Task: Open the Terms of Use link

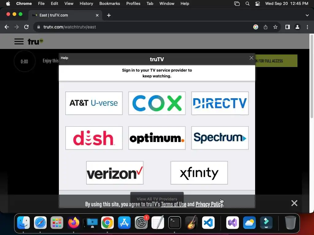Action: (174, 204)
